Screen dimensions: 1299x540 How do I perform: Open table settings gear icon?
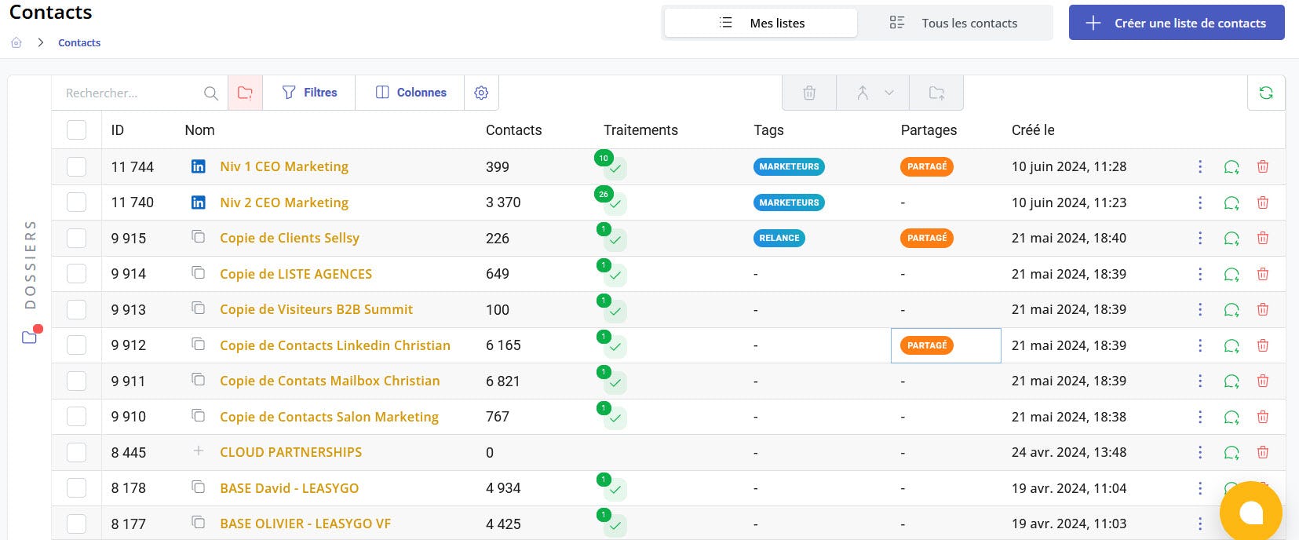pyautogui.click(x=481, y=93)
